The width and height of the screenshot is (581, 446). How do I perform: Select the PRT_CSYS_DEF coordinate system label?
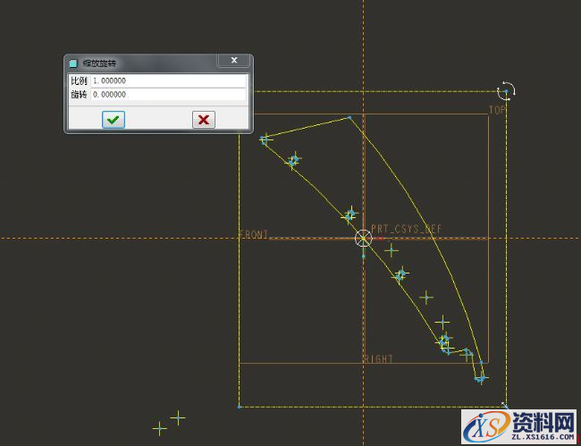[407, 229]
